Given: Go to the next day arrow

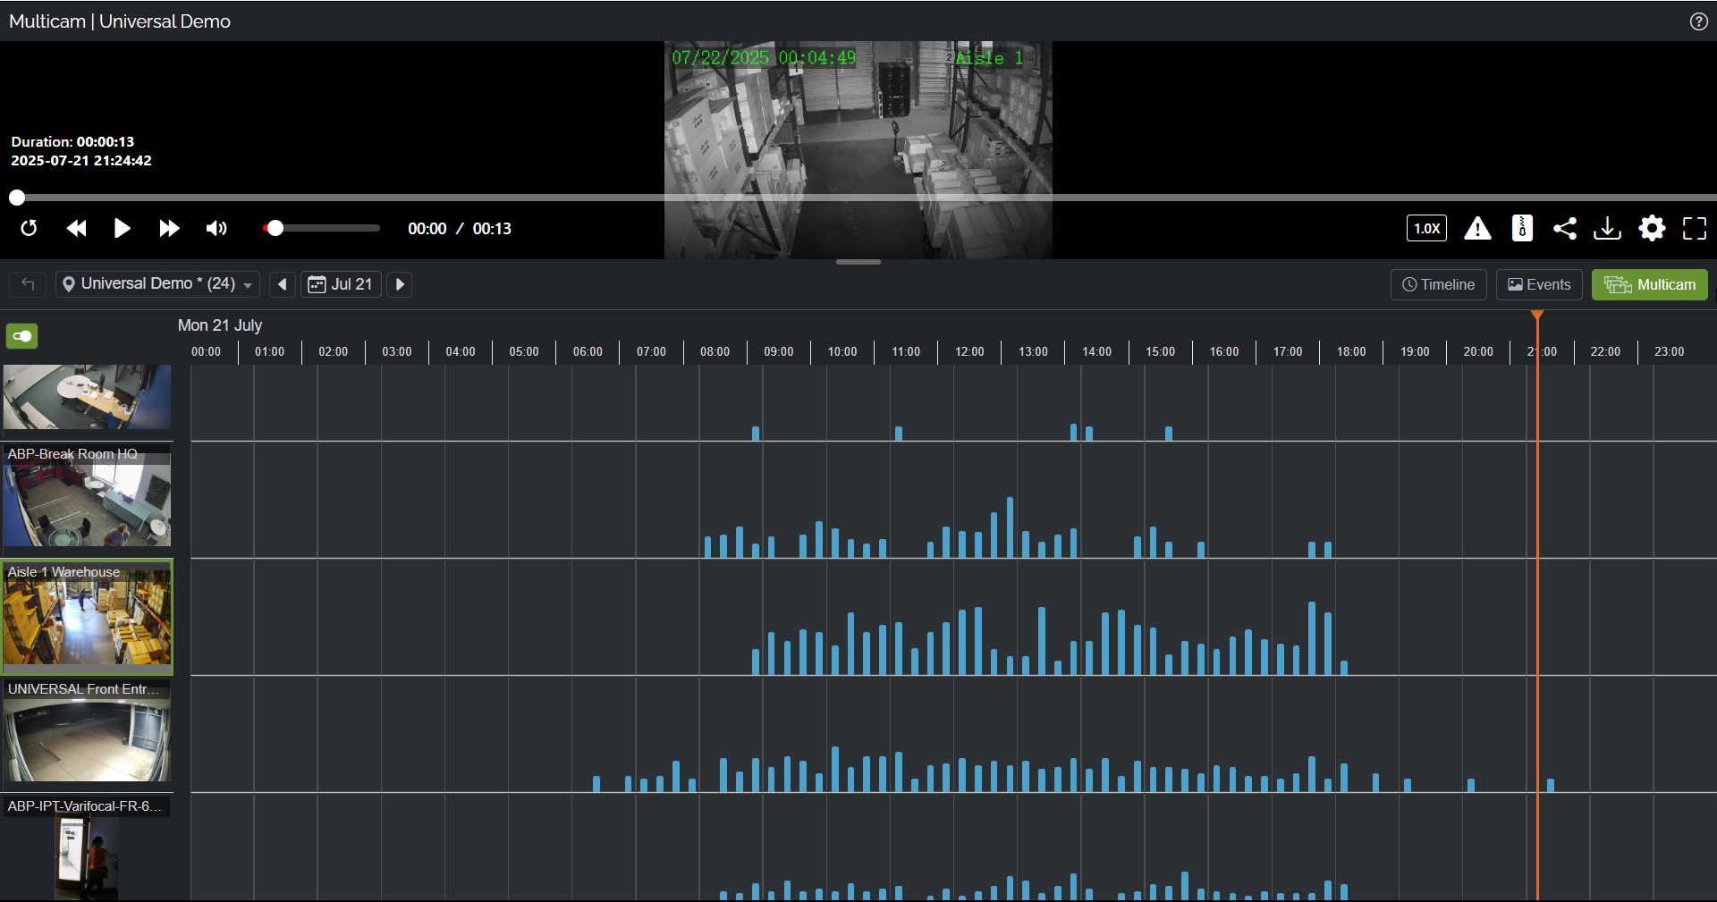Looking at the screenshot, I should [400, 284].
